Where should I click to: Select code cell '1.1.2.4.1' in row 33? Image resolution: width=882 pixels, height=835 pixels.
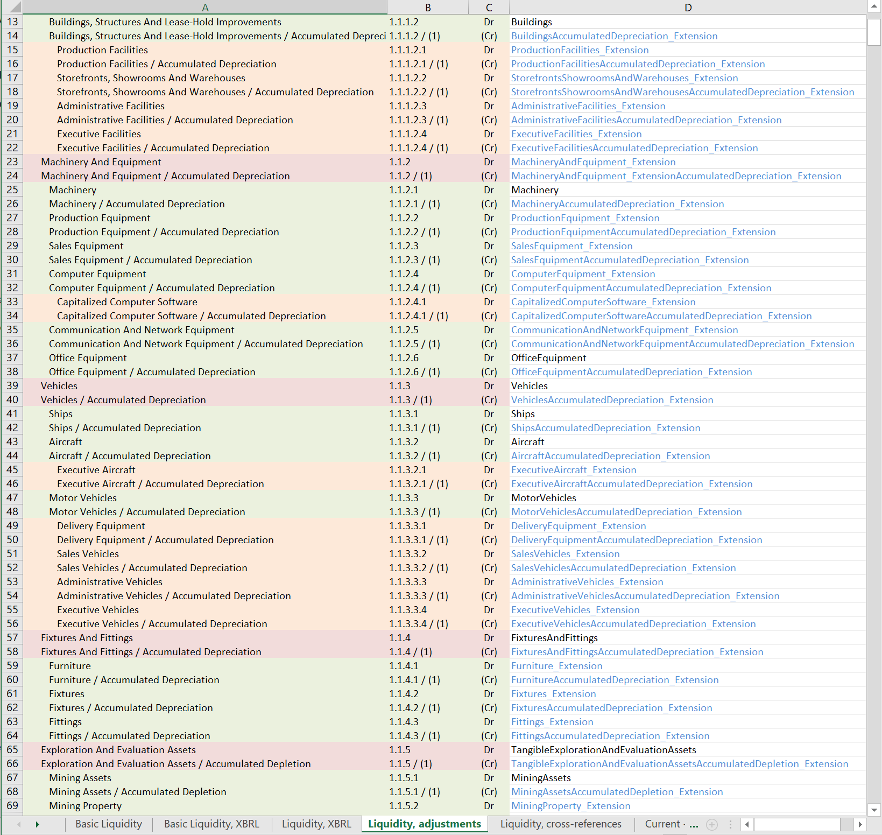(428, 301)
